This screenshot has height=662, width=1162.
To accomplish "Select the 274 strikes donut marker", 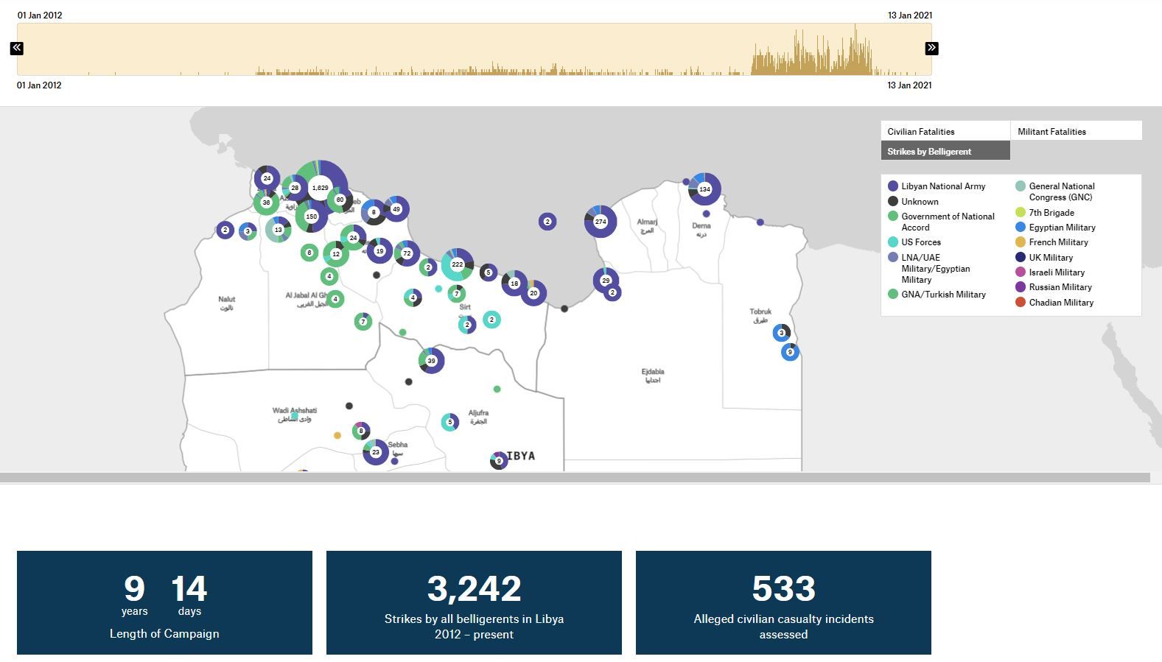I will point(601,221).
